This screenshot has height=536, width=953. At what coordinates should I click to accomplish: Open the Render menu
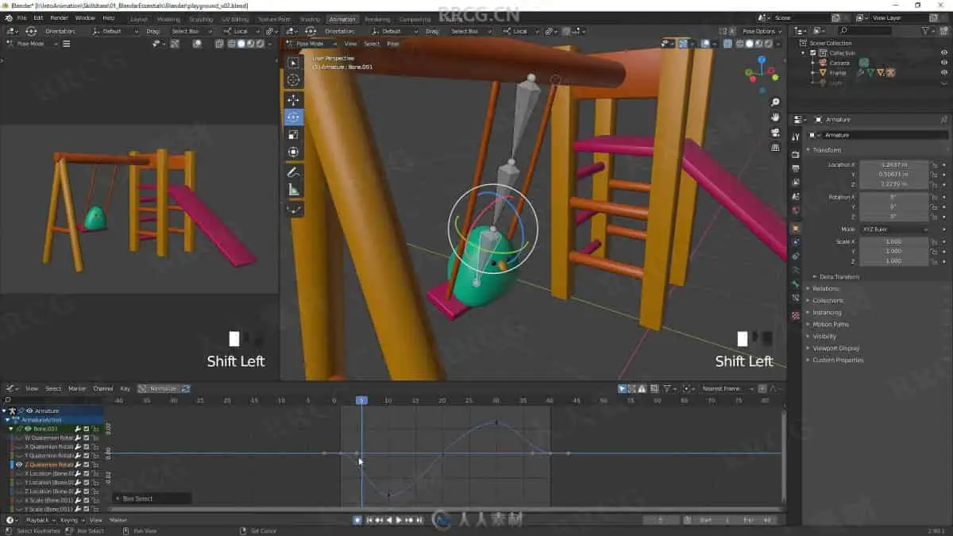click(59, 17)
